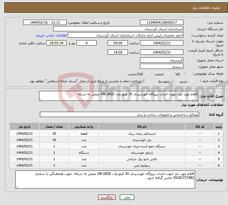Click the buyer notes textarea with phone 09183737482

coord(105,180)
